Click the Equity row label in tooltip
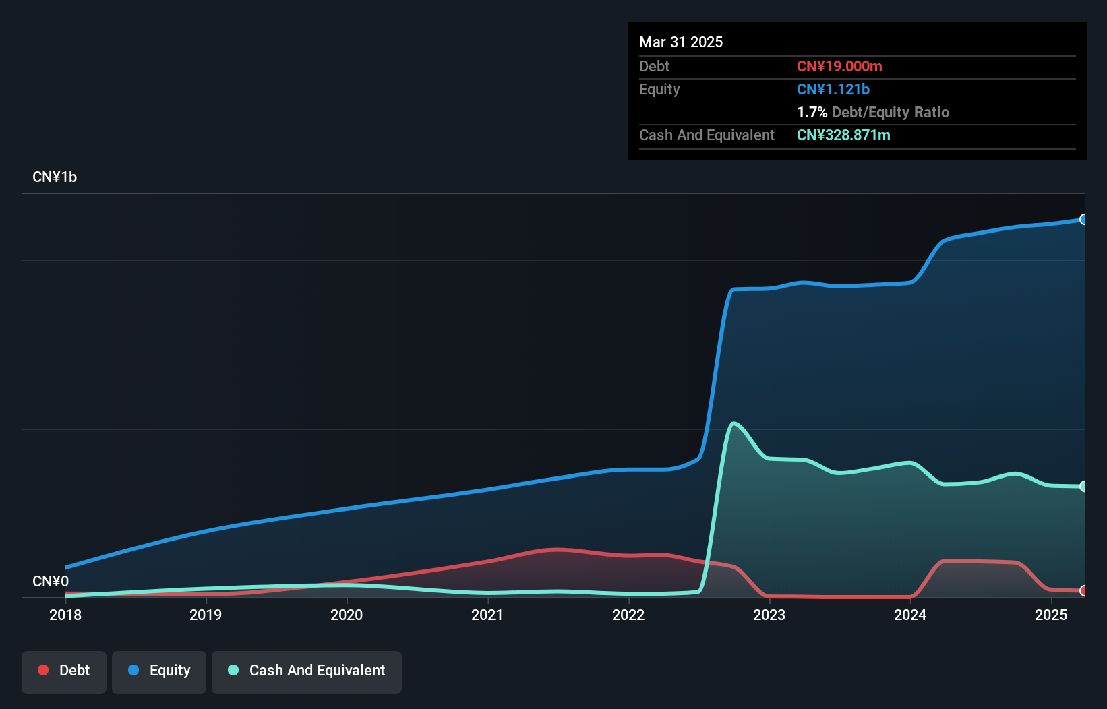Viewport: 1107px width, 709px height. point(659,89)
